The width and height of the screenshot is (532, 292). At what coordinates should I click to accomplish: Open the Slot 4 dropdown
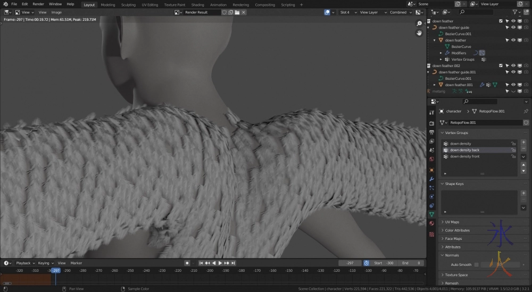(x=347, y=12)
